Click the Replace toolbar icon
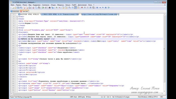The width and height of the screenshot is (176, 99). (x=52, y=8)
